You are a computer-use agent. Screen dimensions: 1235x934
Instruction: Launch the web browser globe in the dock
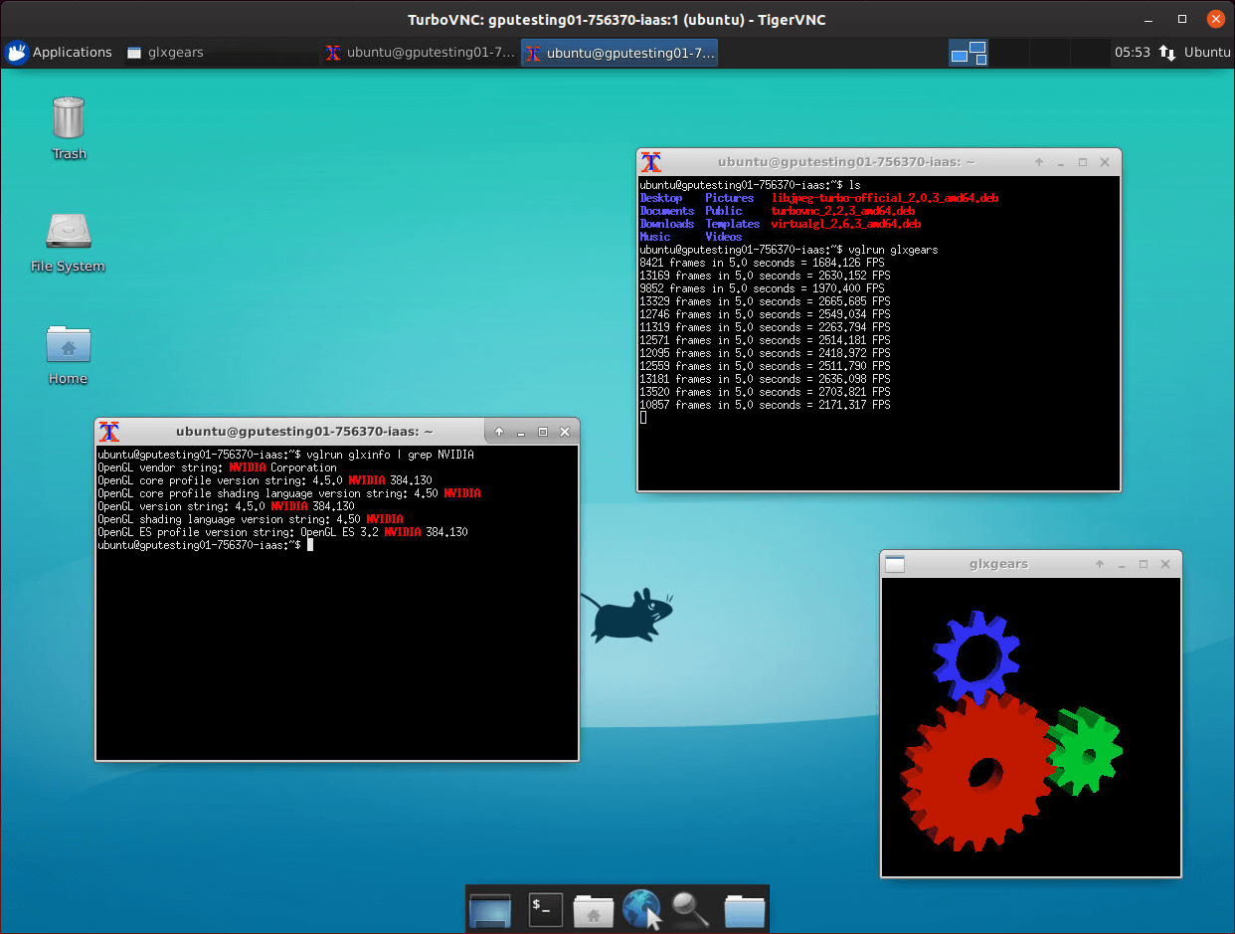[x=641, y=909]
